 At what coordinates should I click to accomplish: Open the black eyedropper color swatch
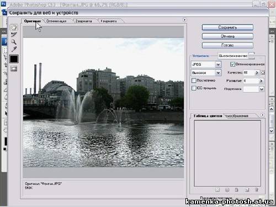click(14, 59)
